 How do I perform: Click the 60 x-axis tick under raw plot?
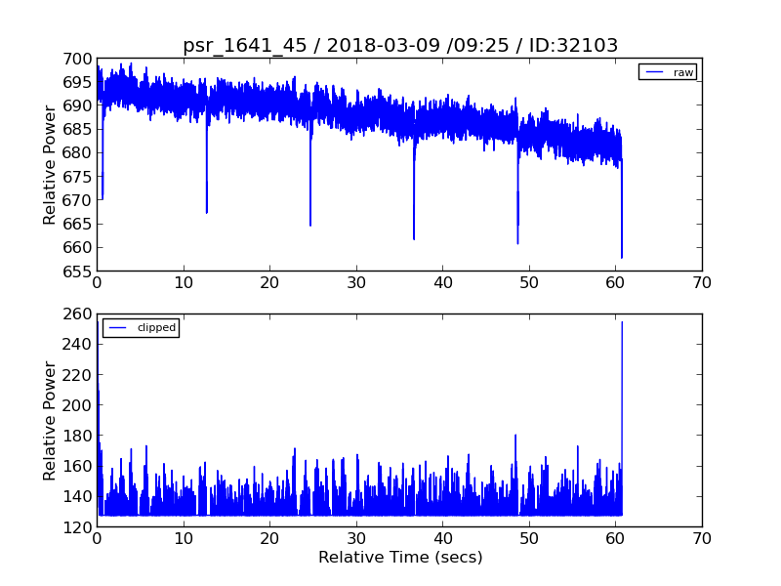[x=616, y=283]
